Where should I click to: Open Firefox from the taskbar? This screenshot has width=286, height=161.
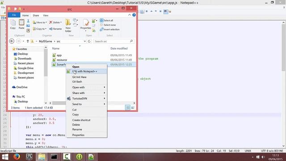[17, 157]
